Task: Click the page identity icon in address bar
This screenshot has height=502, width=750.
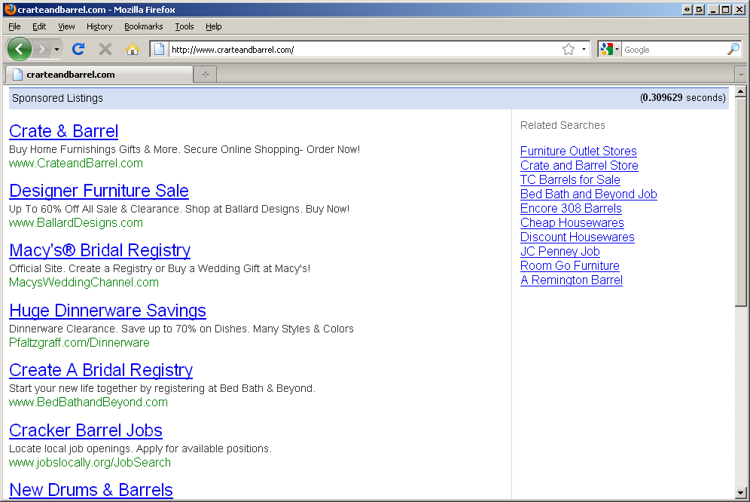Action: (x=160, y=49)
